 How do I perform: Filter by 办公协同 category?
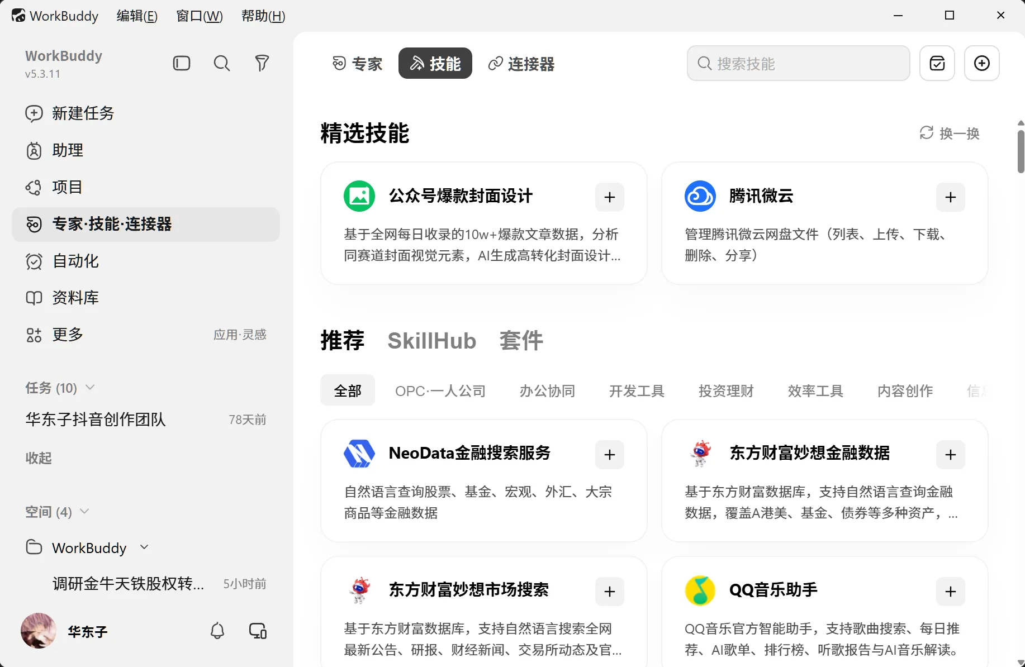click(547, 390)
